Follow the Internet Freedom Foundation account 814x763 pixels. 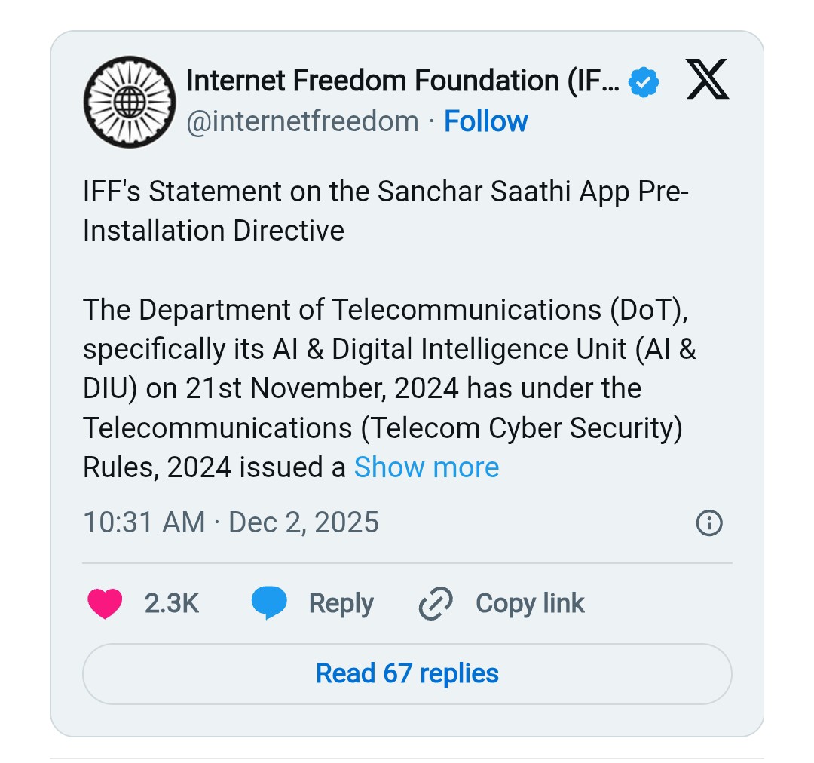pos(485,121)
